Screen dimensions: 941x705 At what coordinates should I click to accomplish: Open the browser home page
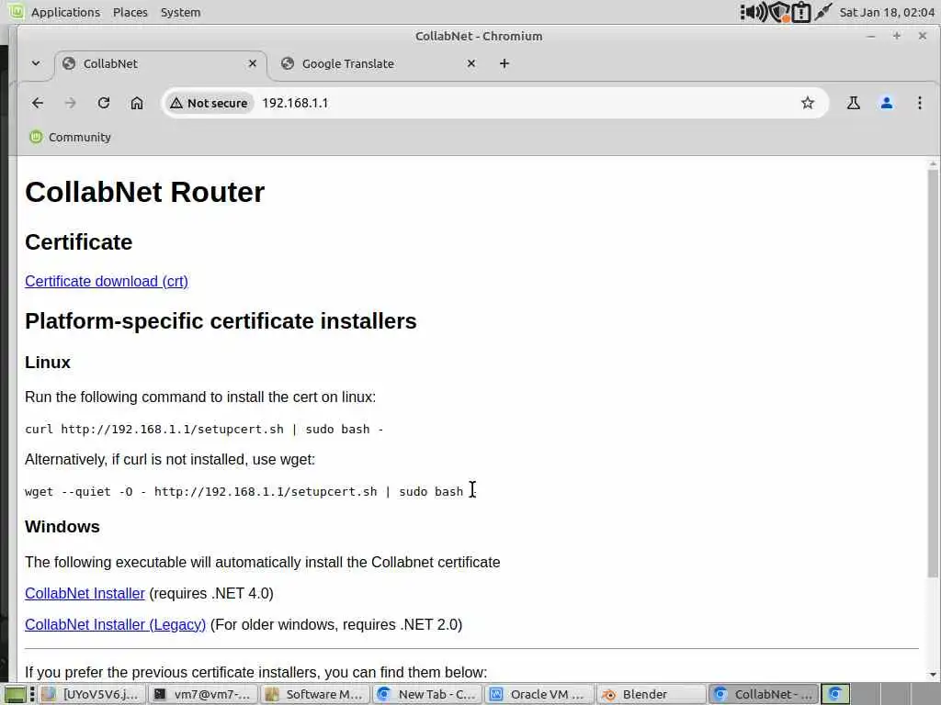pyautogui.click(x=137, y=103)
